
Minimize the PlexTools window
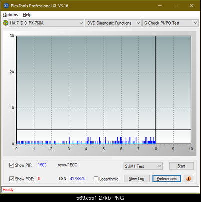pos(160,6)
